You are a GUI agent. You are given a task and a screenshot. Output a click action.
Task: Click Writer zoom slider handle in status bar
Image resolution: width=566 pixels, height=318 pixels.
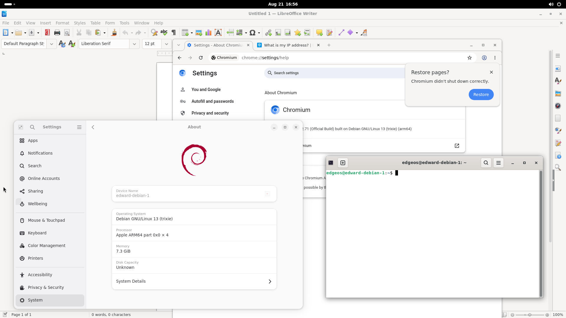pyautogui.click(x=530, y=315)
